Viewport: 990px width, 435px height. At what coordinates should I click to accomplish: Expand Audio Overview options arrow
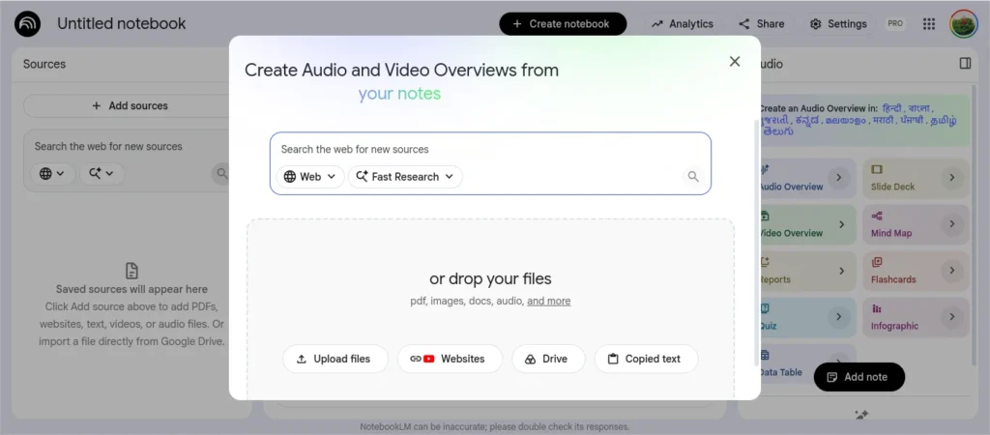[838, 178]
